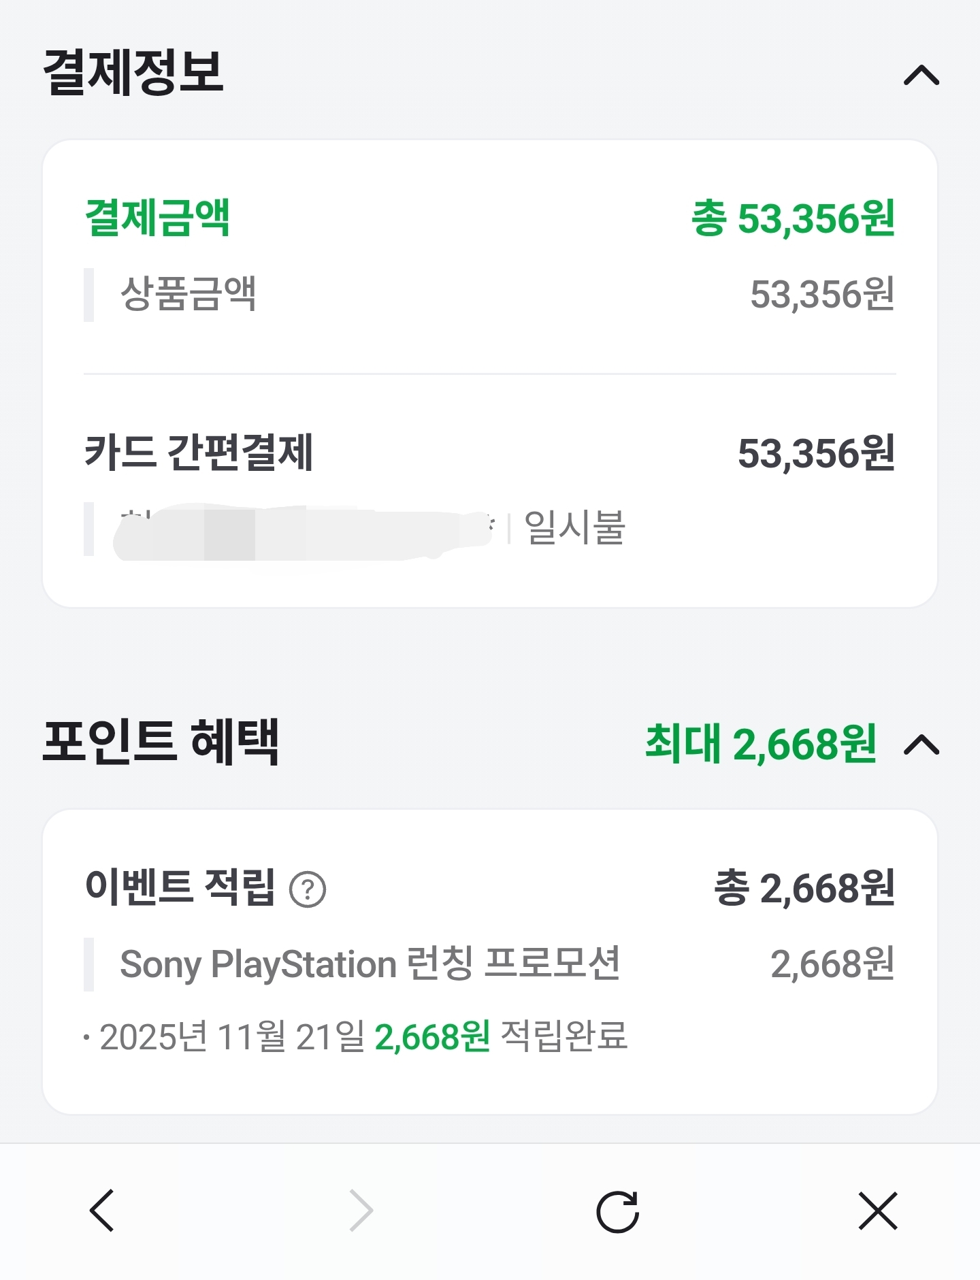Go back using the browser back arrow

(x=102, y=1211)
